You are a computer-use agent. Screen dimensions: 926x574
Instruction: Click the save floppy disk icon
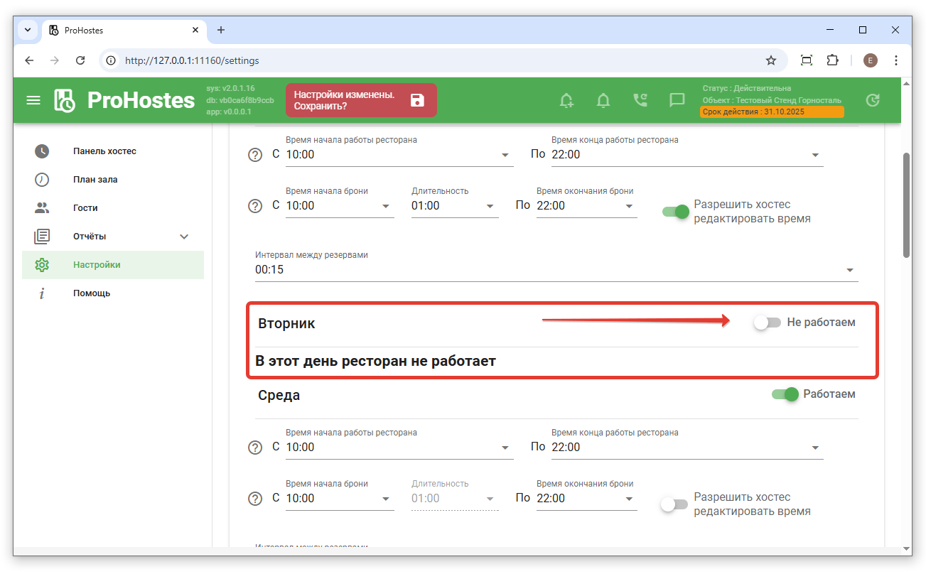tap(417, 100)
